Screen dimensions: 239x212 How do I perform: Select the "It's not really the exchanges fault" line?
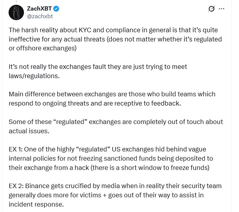98,67
